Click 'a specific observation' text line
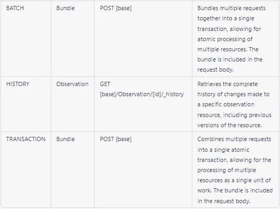 [225, 105]
